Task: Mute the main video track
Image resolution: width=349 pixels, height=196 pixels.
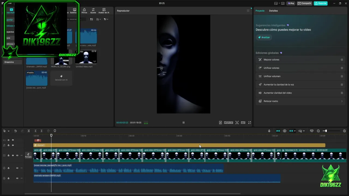Action: (x=17, y=155)
